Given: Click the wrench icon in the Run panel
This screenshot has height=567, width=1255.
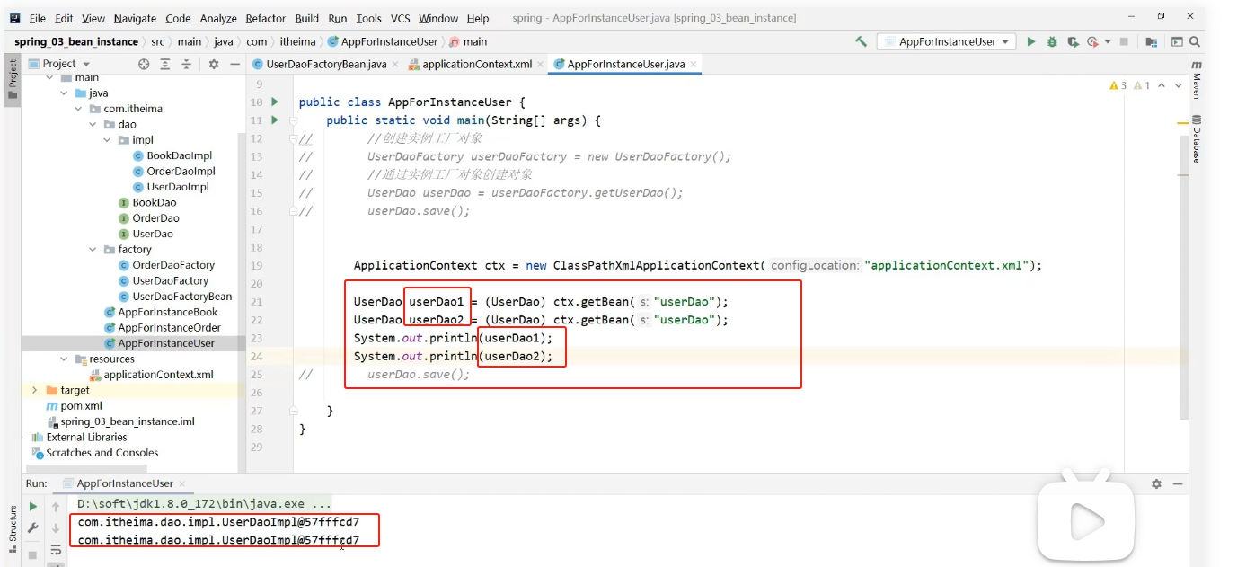Looking at the screenshot, I should pyautogui.click(x=33, y=528).
